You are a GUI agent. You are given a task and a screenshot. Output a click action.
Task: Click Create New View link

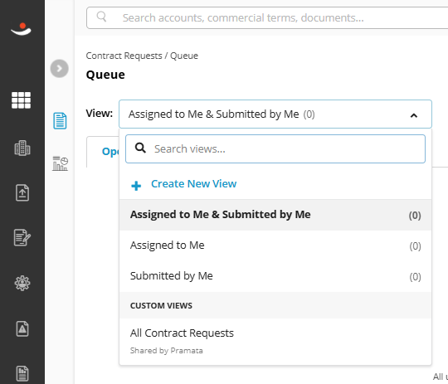[193, 184]
